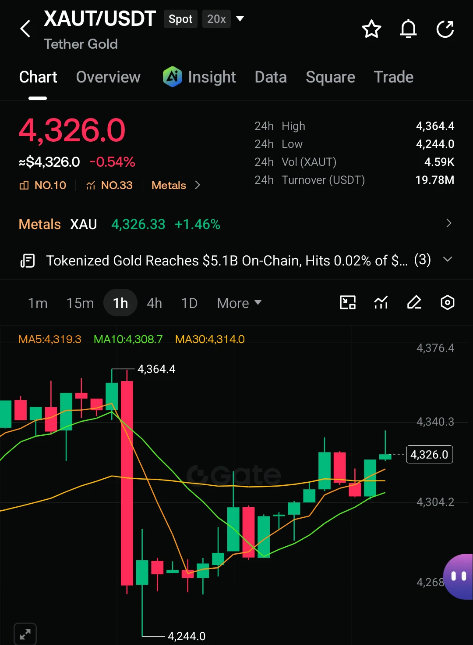Tap the XAU price 4,326.33
473x645 pixels.
tap(138, 224)
